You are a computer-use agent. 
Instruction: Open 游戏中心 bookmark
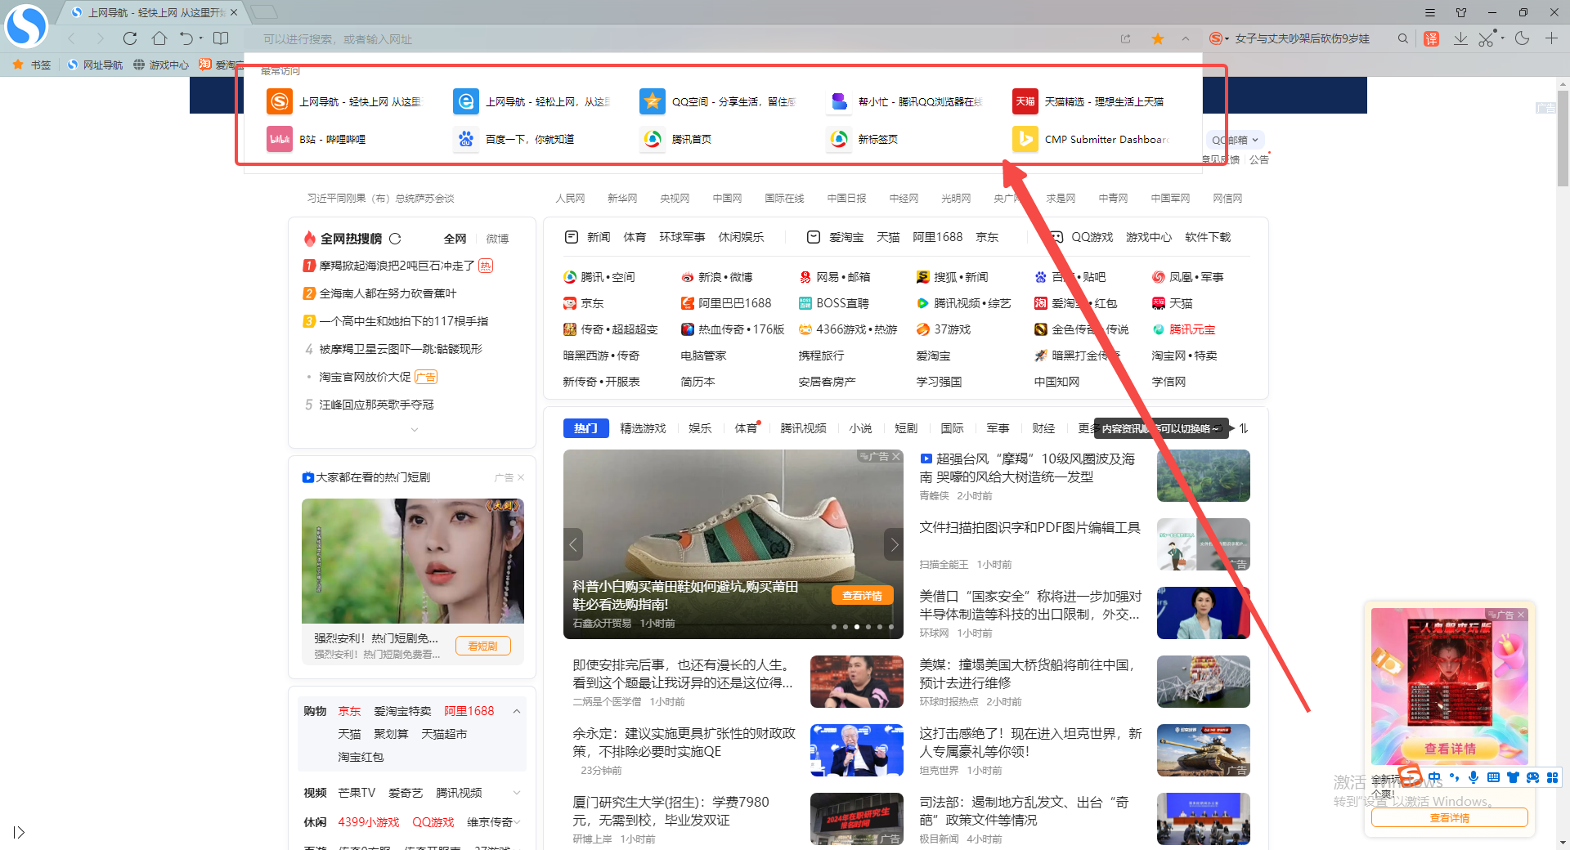pos(161,65)
